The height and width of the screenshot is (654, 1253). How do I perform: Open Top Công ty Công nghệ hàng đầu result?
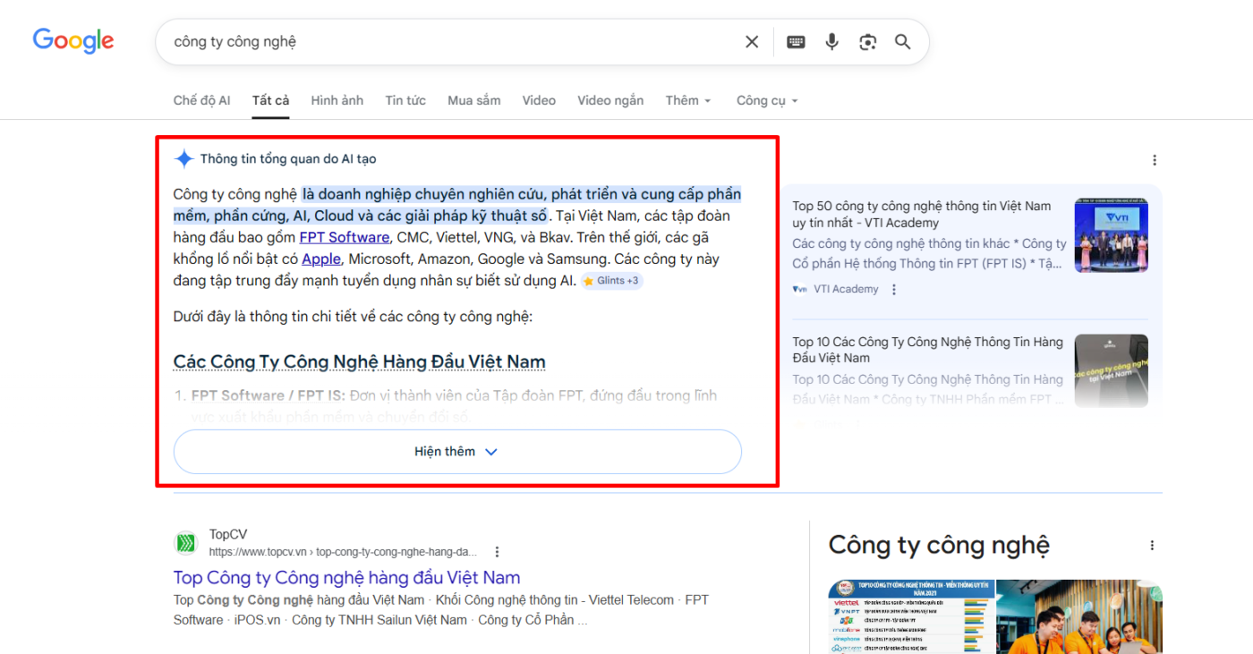click(346, 577)
